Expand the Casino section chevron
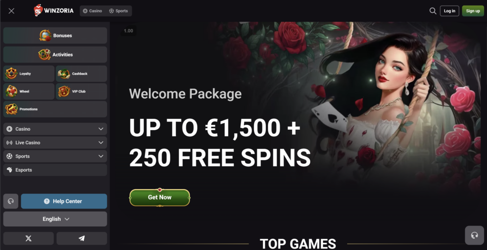The image size is (487, 250). pyautogui.click(x=101, y=129)
